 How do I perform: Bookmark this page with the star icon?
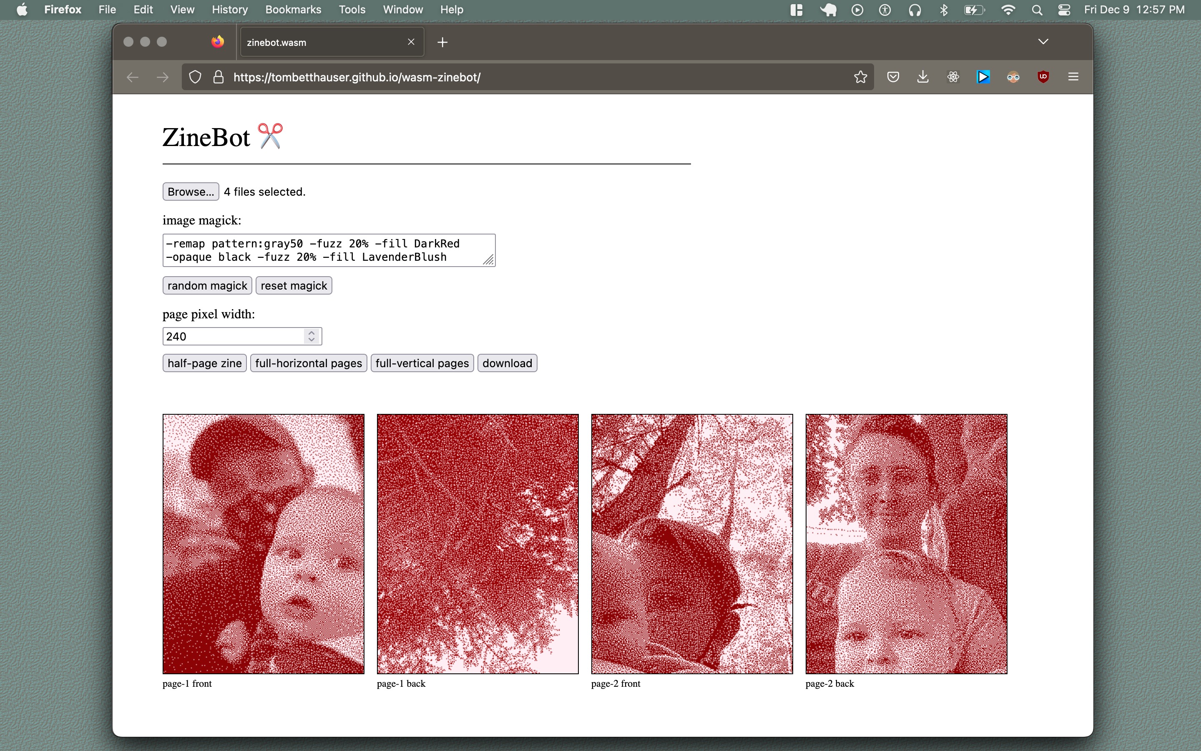[860, 77]
